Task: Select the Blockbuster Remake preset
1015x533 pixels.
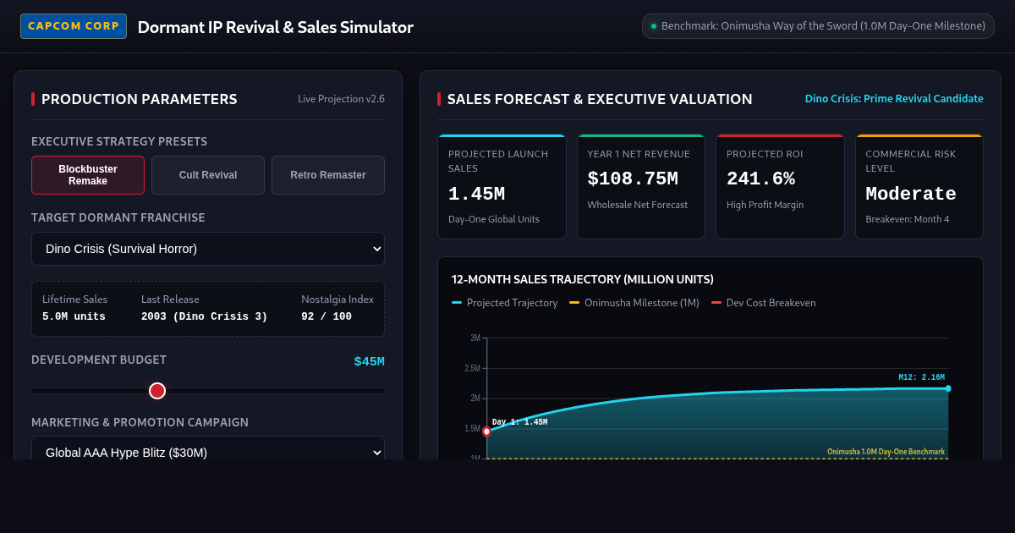Action: (x=88, y=175)
